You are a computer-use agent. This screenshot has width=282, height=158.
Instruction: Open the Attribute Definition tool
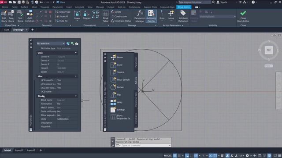(183, 16)
